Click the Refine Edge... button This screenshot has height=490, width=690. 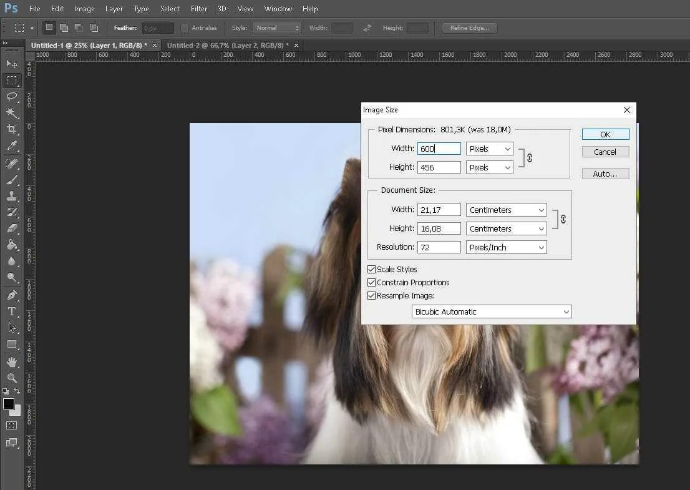pos(470,27)
